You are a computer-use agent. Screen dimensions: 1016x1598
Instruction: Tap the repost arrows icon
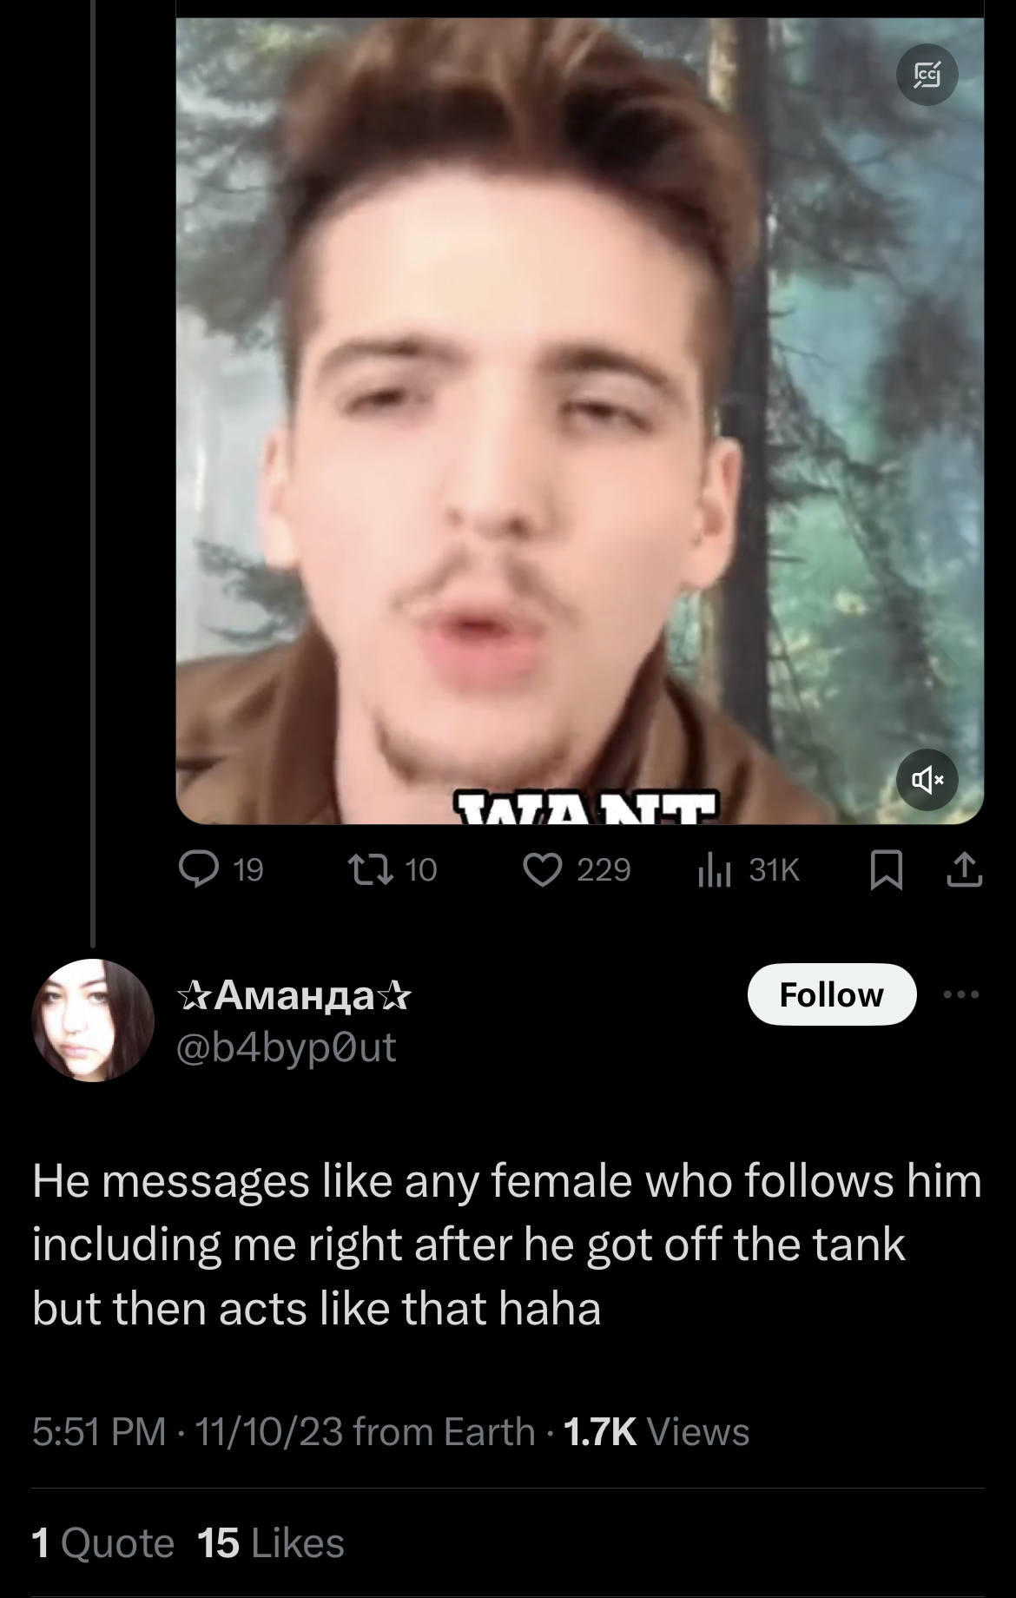tap(368, 869)
